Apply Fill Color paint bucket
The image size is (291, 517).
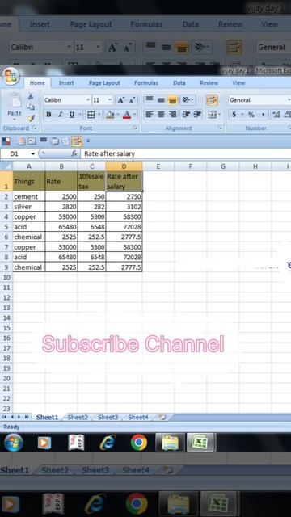pos(110,115)
